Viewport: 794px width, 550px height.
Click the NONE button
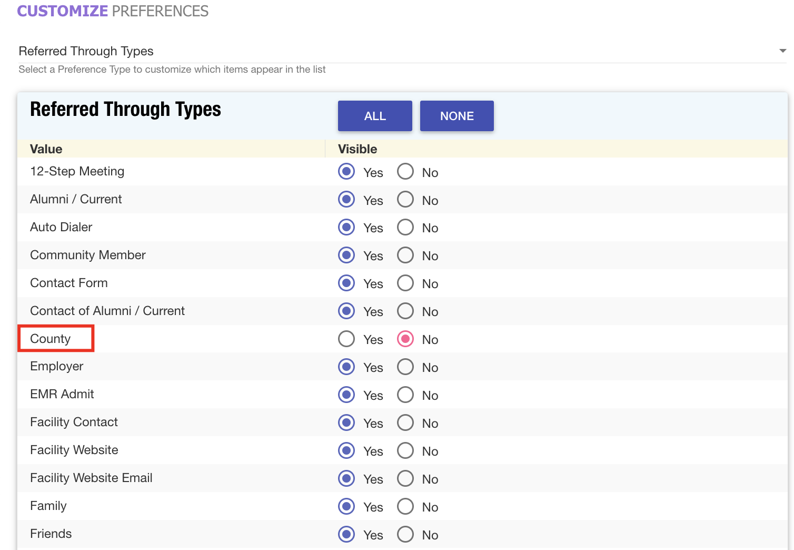point(456,116)
